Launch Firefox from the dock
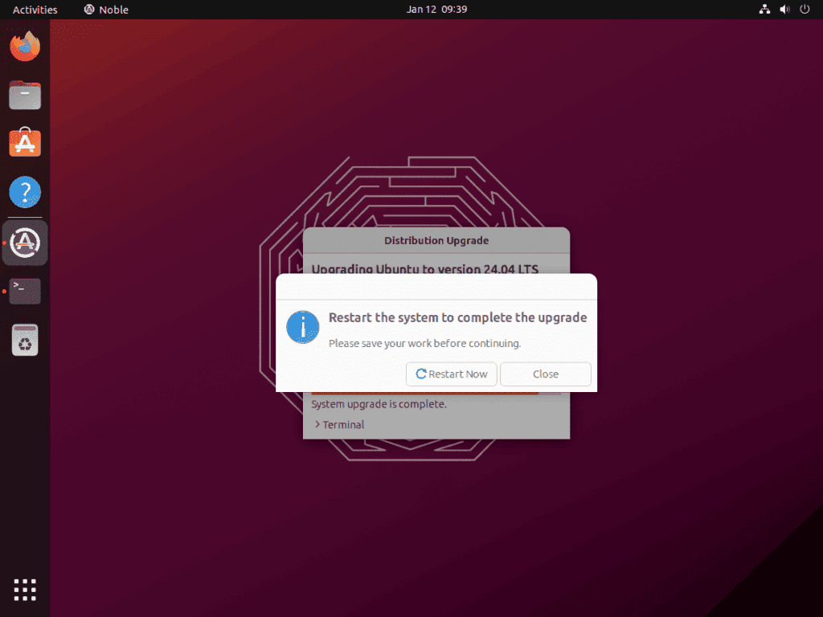The width and height of the screenshot is (823, 617). [24, 47]
